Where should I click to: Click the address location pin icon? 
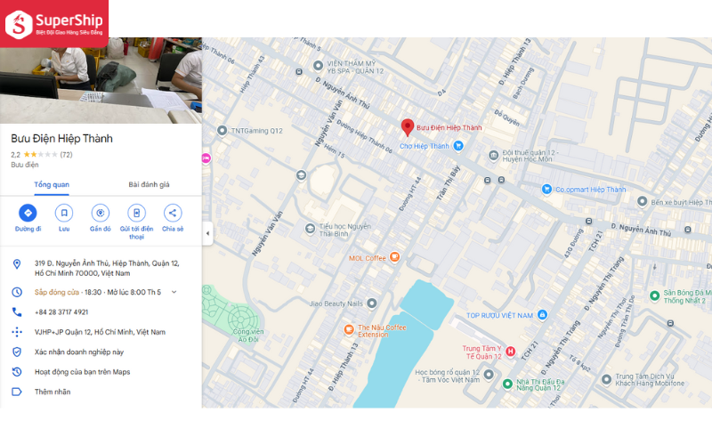[x=17, y=263]
